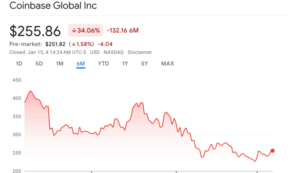Select the 5D time range
This screenshot has width=288, height=173.
point(39,63)
